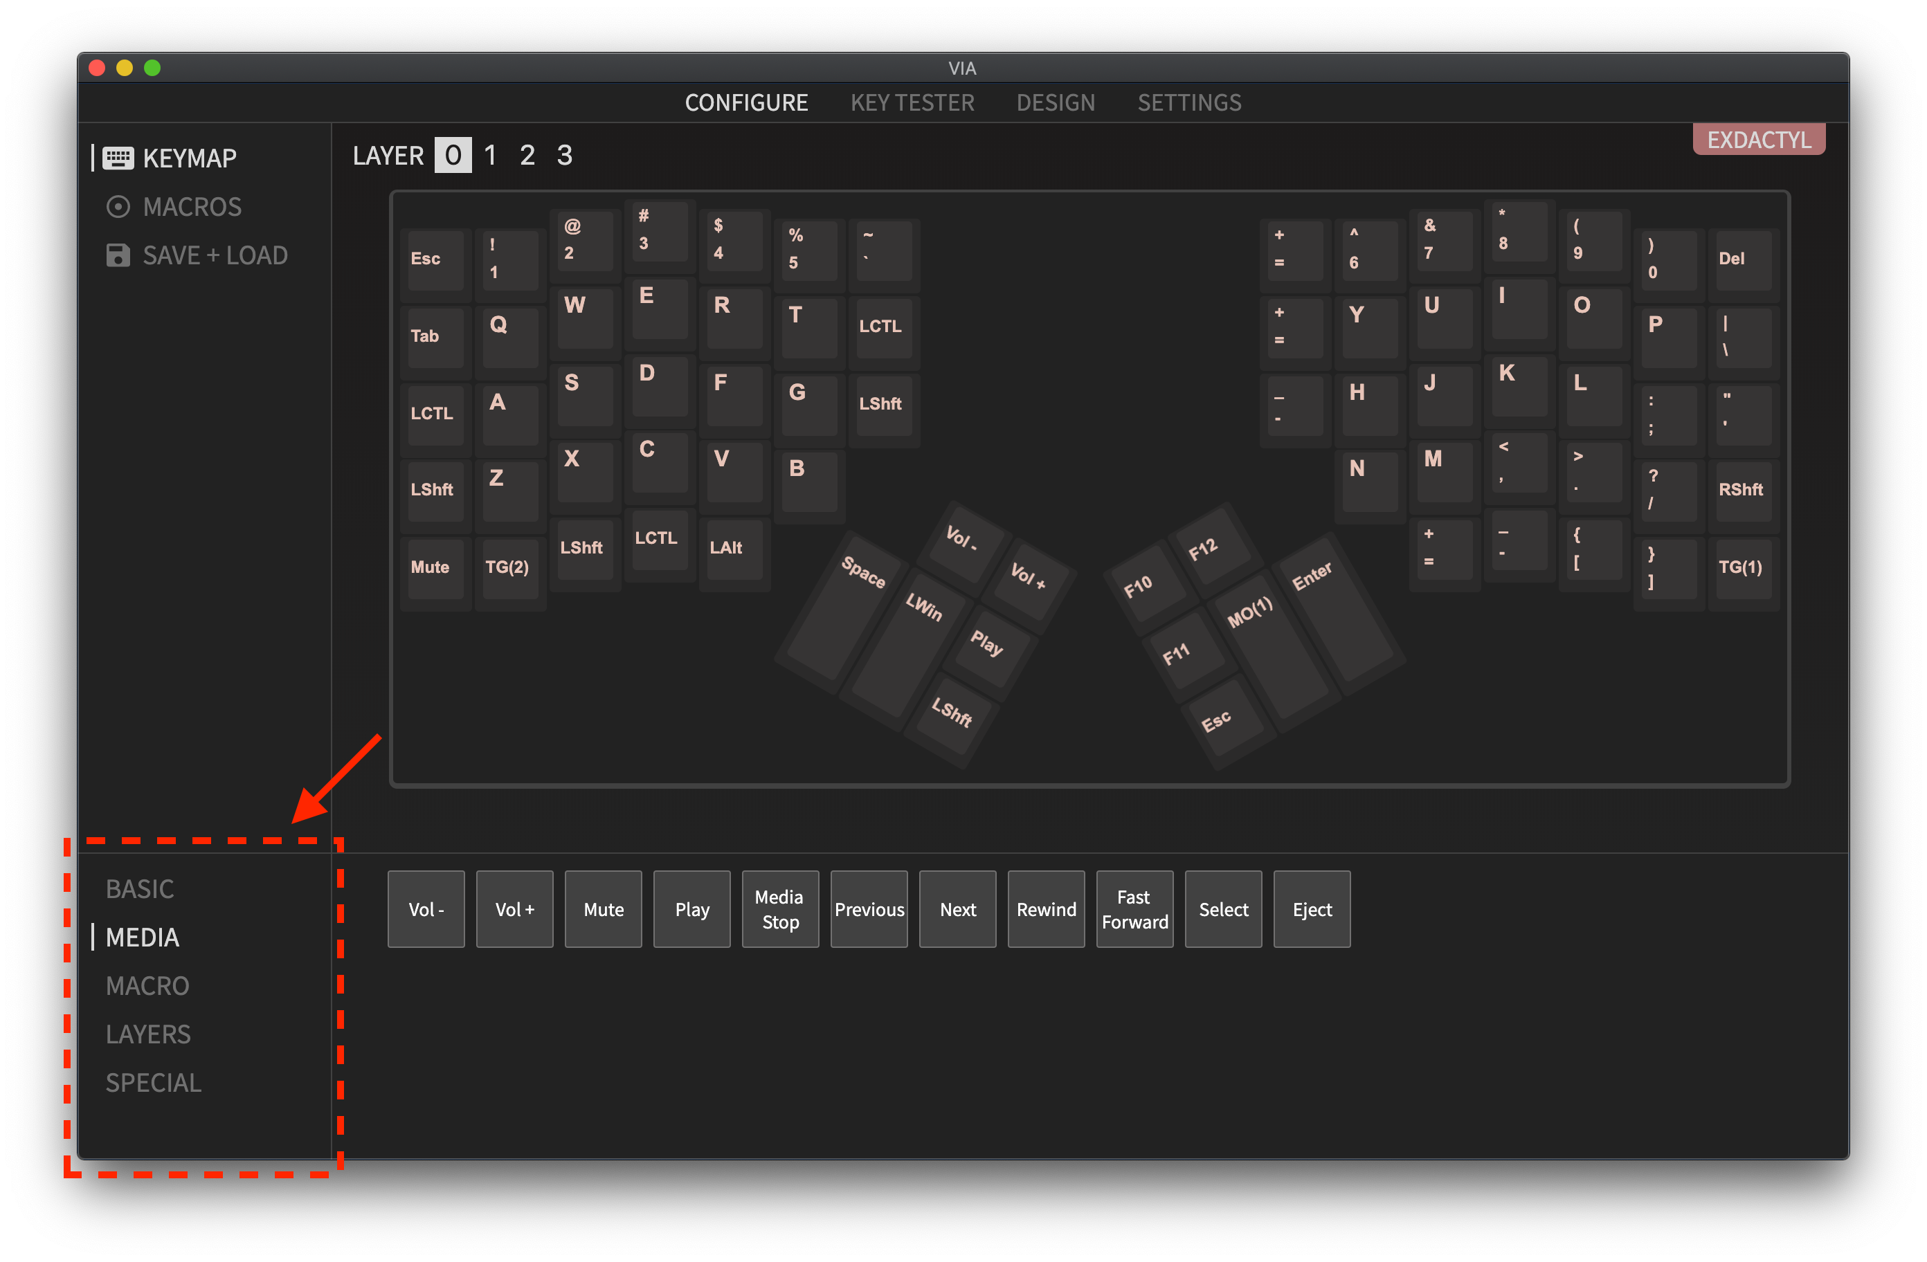Viewport: 1927px width, 1262px height.
Task: Open the SPECIAL keycode category
Action: [x=153, y=1082]
